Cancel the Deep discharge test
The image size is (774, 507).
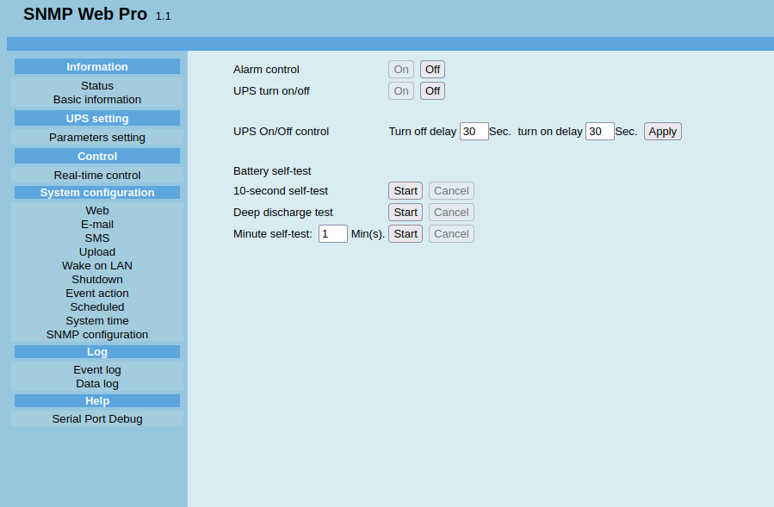451,213
